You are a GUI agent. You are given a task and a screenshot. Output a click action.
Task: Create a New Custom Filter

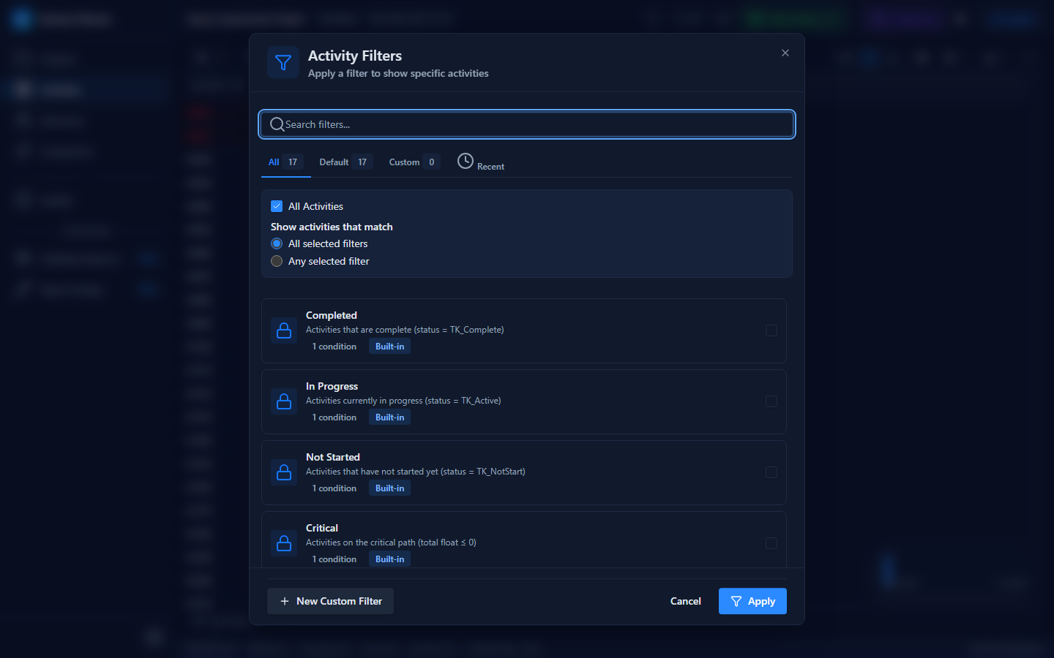coord(330,601)
